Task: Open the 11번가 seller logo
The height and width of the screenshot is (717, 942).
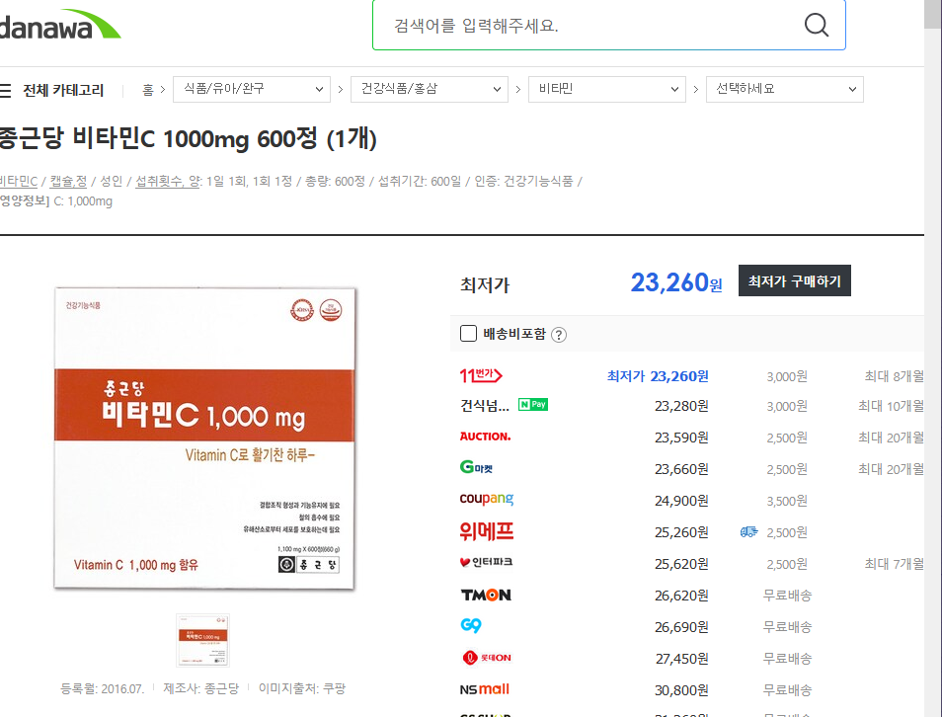Action: click(x=481, y=375)
